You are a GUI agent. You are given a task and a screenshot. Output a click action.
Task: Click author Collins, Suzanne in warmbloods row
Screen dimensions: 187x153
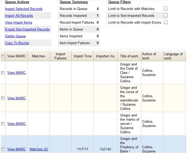click(149, 98)
